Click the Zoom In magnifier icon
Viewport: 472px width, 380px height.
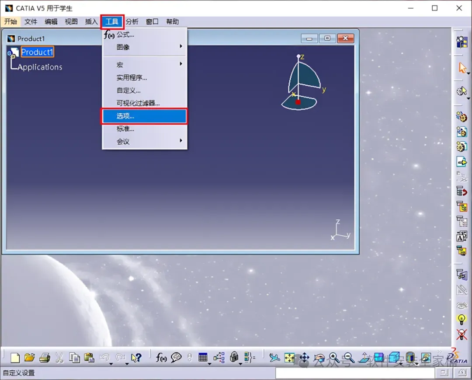tap(334, 358)
